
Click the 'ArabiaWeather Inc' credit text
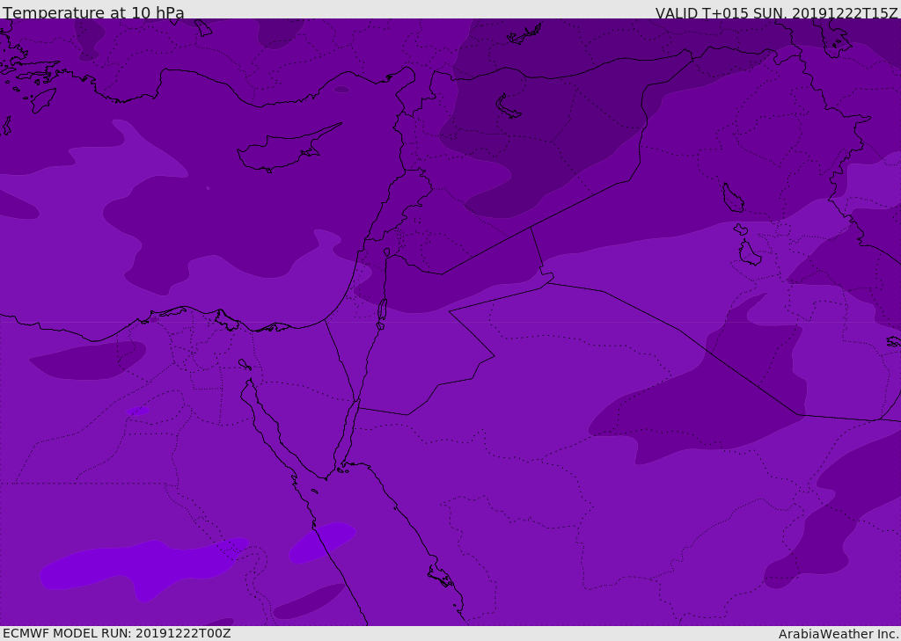point(839,634)
